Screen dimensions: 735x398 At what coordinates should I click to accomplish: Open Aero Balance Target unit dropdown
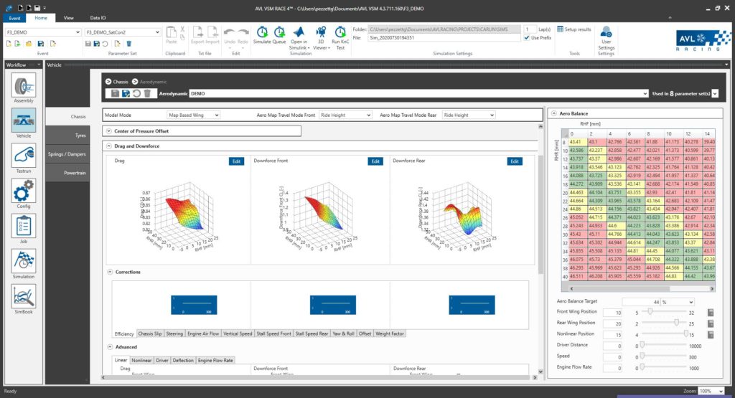678,302
